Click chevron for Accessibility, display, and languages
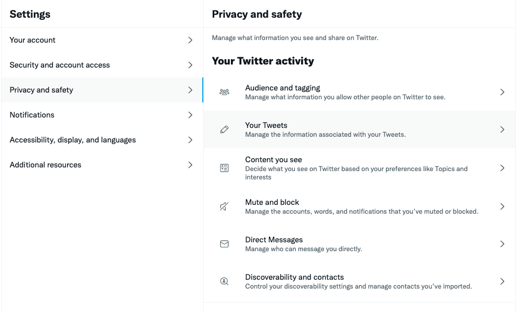Screen dimensions: 519x312 pyautogui.click(x=190, y=140)
